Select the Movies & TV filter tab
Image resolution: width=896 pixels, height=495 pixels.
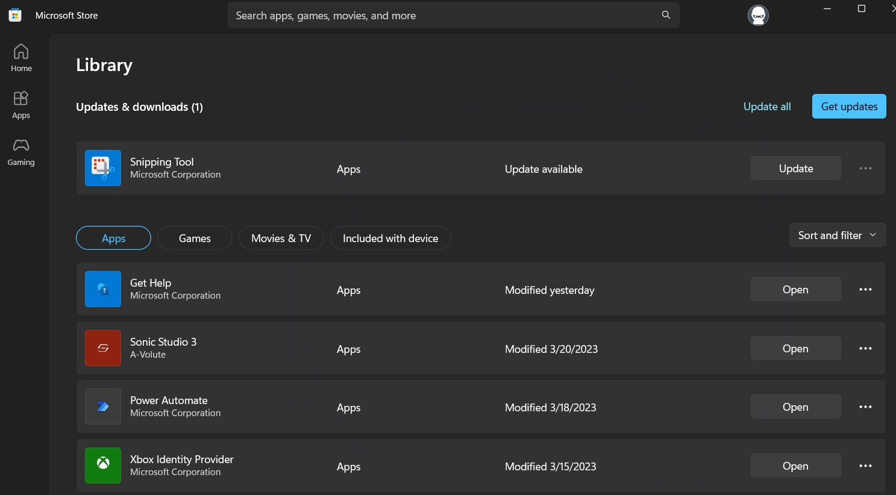coord(281,238)
